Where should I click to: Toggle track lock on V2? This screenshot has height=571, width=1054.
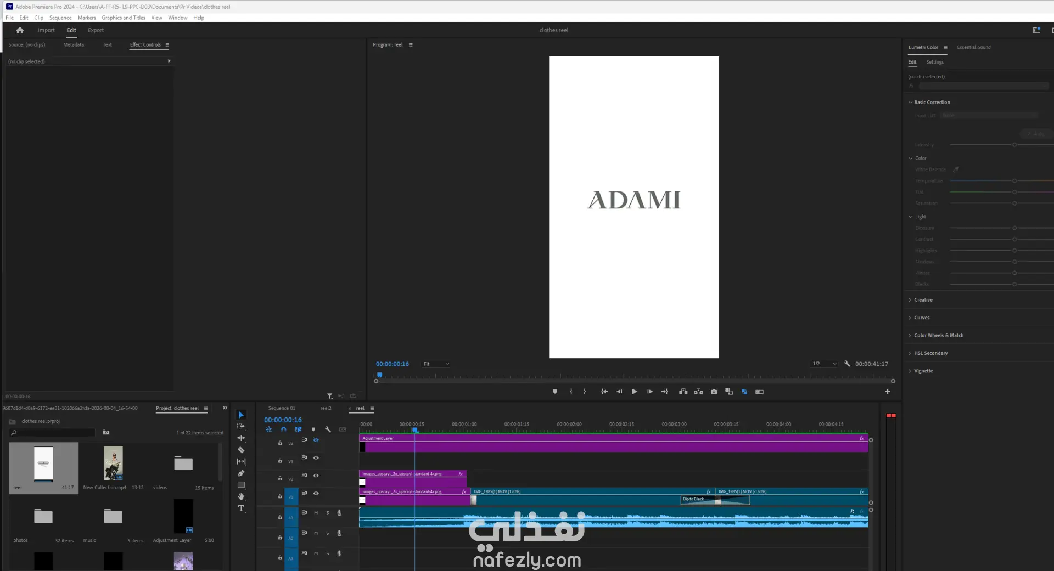(280, 478)
